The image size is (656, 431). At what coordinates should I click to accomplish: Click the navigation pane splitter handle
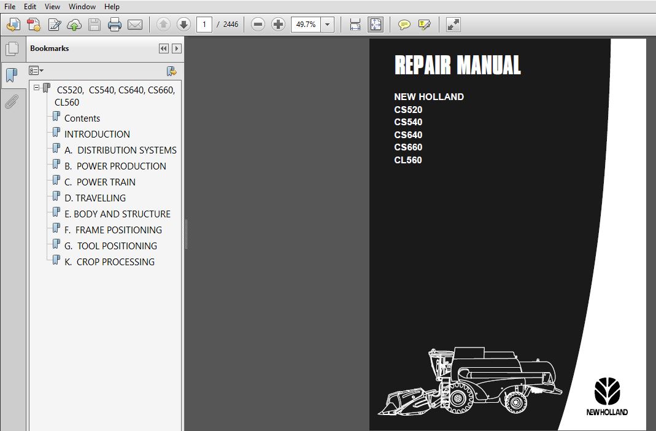186,233
